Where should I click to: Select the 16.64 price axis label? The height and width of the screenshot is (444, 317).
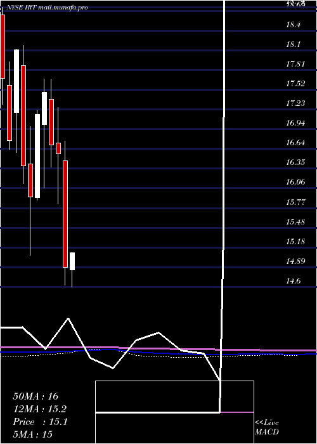pyautogui.click(x=295, y=143)
